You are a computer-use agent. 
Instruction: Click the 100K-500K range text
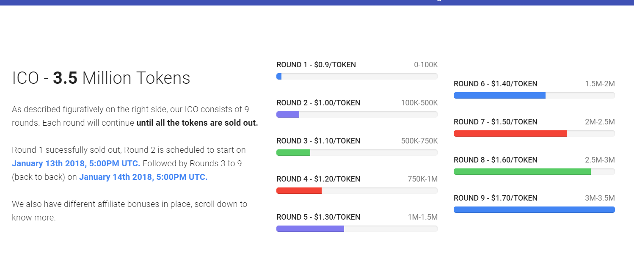419,103
